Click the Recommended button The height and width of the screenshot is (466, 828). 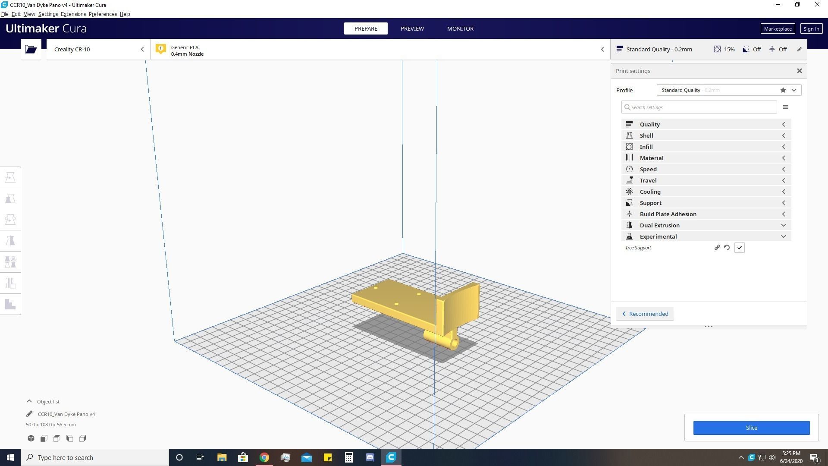click(645, 314)
